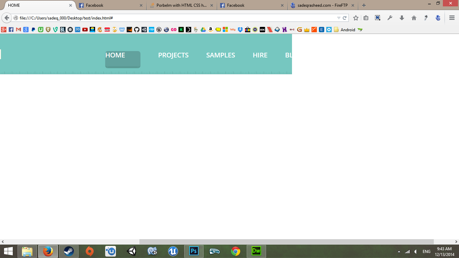Switch to the first Facebook tab
The image size is (459, 258).
click(104, 5)
